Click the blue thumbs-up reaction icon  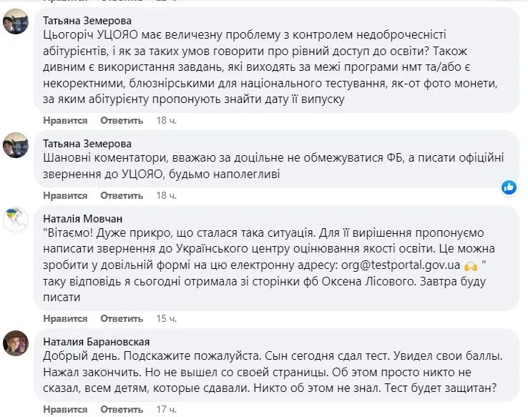point(509,187)
